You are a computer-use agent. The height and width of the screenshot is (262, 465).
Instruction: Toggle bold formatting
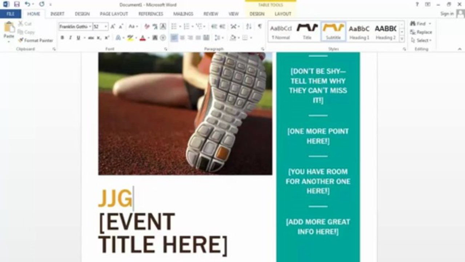[x=62, y=38]
